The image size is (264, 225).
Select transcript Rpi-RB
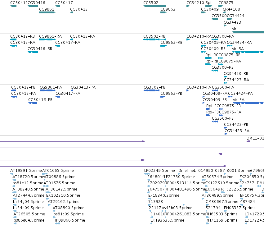pyautogui.click(x=212, y=61)
